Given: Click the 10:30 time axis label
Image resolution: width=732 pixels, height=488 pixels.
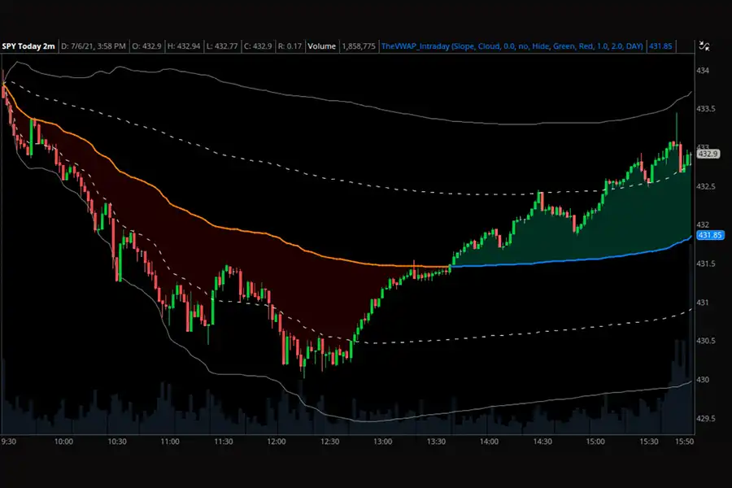Looking at the screenshot, I should point(116,442).
